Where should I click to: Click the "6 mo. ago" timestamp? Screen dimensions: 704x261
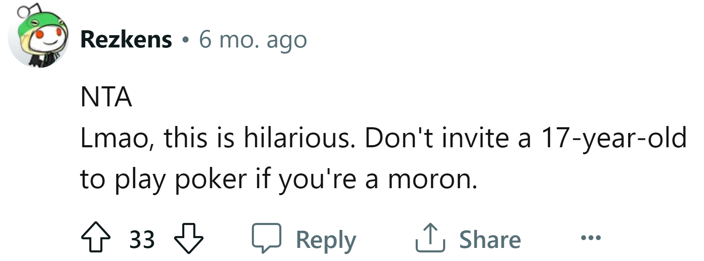coord(253,40)
